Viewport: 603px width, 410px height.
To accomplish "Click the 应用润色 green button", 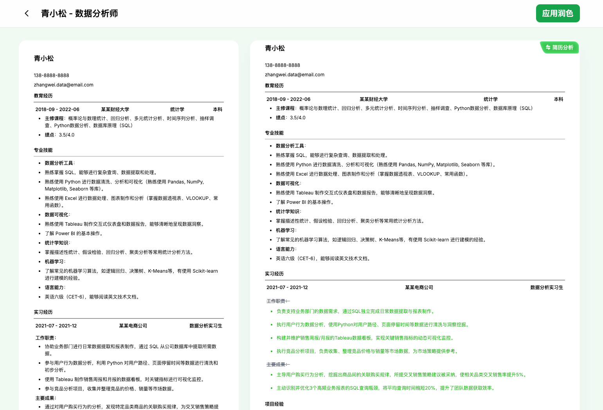I will click(558, 13).
